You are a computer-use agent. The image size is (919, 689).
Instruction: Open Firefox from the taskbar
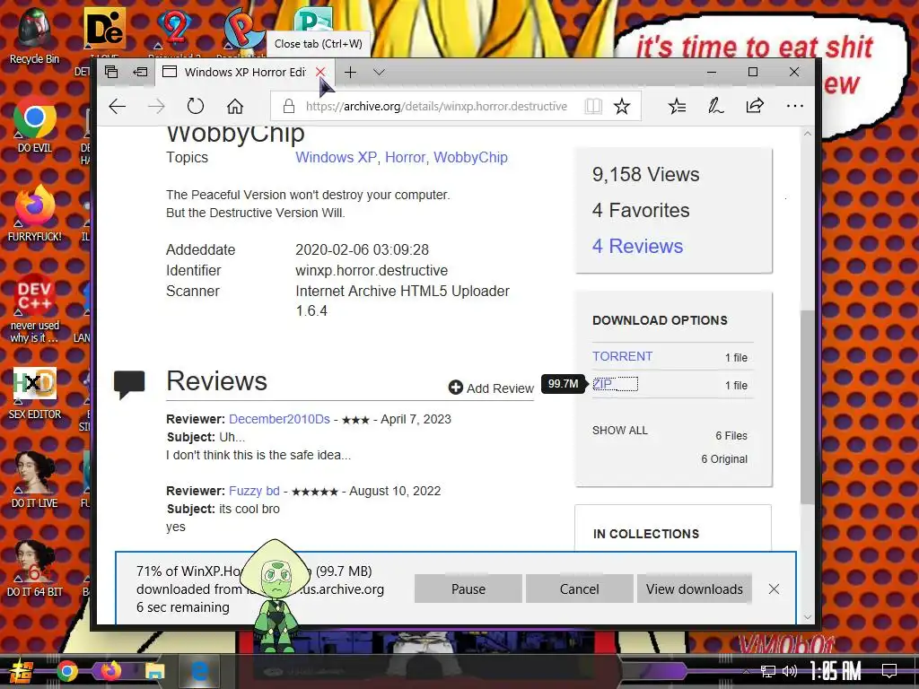[110, 671]
